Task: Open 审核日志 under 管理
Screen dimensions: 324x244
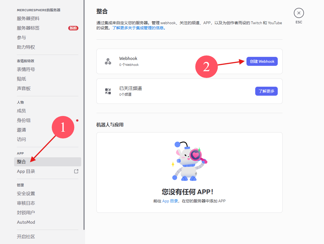Action: pyautogui.click(x=26, y=203)
